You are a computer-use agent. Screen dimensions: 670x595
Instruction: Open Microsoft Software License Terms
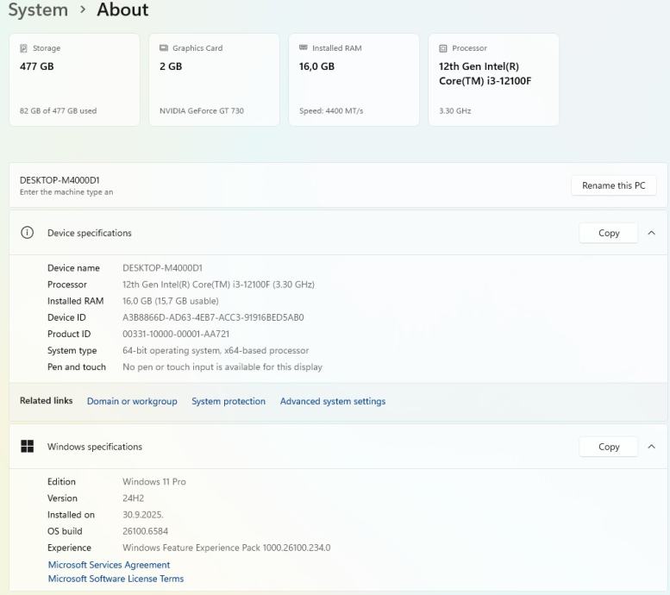116,579
